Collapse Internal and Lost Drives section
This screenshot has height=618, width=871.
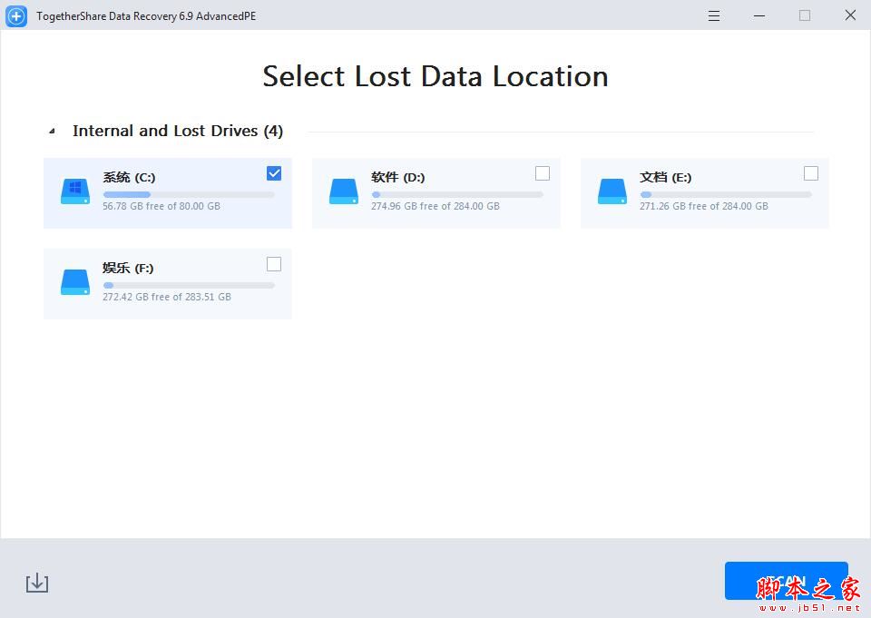pos(52,132)
